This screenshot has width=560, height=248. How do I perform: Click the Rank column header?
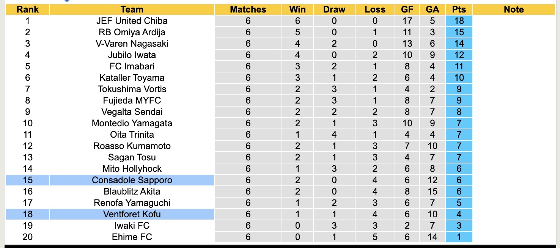tap(28, 9)
